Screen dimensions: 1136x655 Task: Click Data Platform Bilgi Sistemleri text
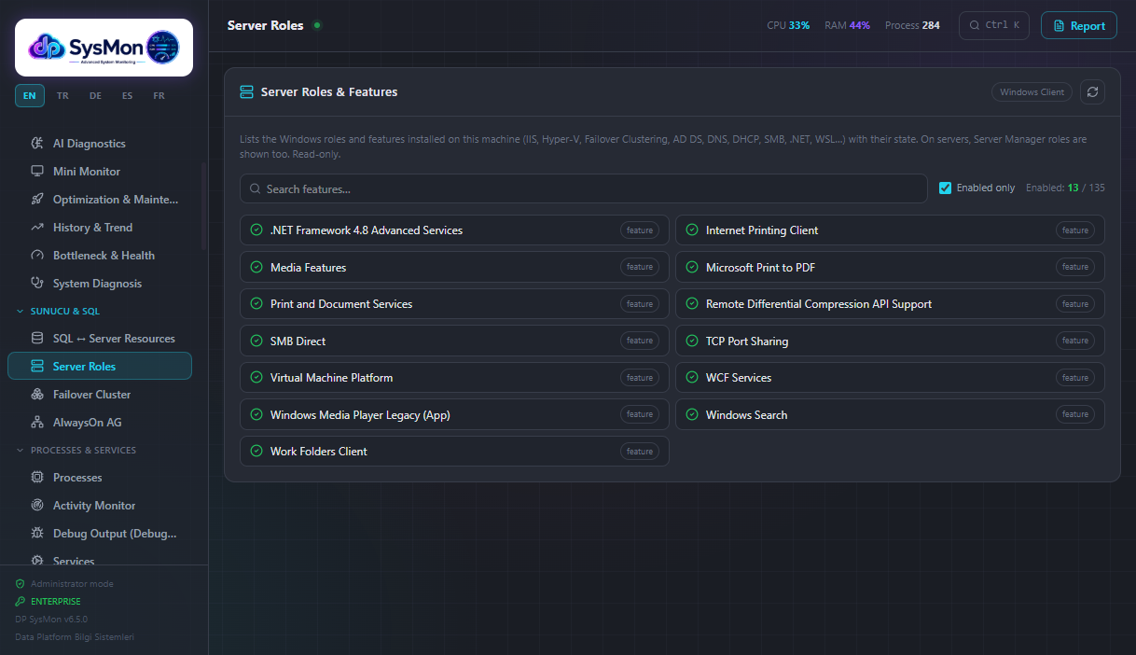coord(76,637)
